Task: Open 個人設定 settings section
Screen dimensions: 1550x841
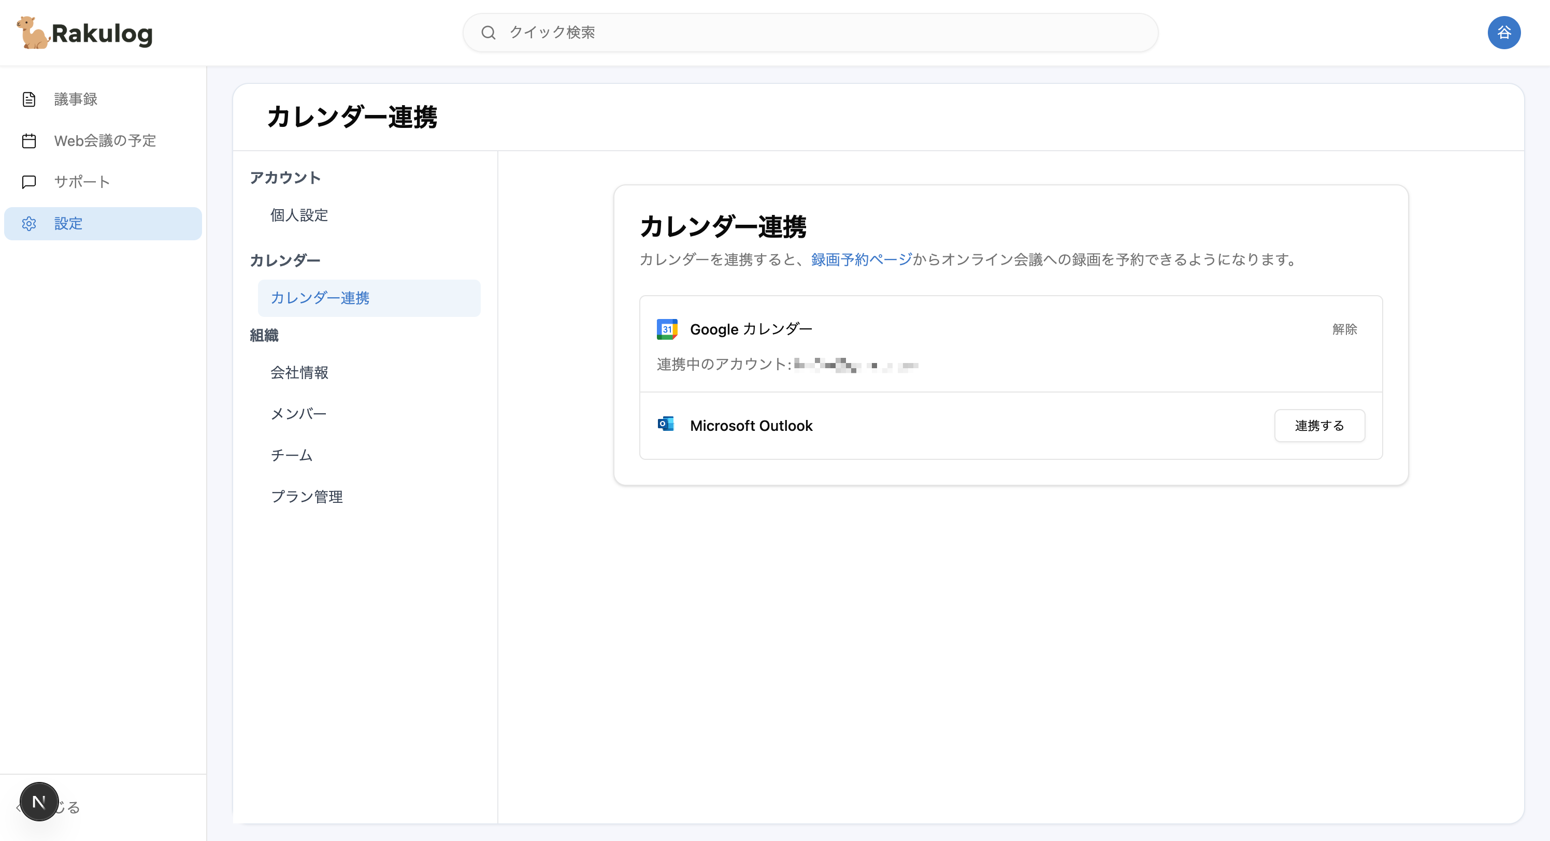Action: (x=299, y=215)
